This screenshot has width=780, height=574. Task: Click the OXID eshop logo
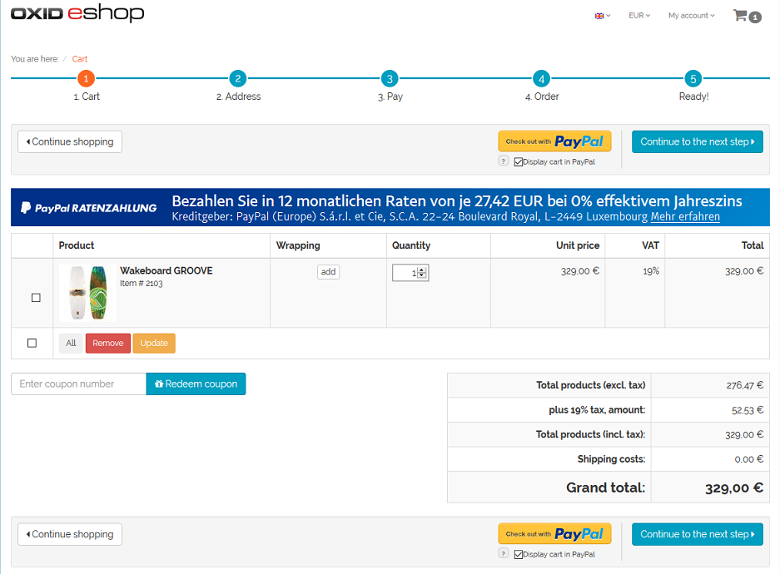click(77, 13)
